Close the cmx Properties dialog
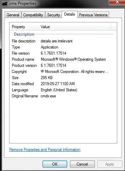Image resolution: width=125 pixels, height=171 pixels. pyautogui.click(x=117, y=2)
